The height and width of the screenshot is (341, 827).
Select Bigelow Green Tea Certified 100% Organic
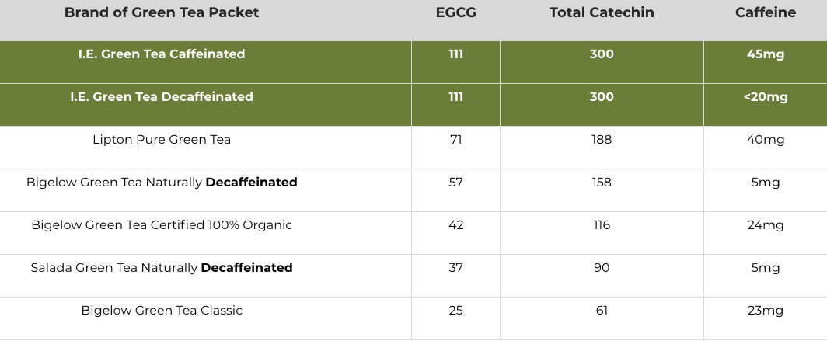pos(162,225)
